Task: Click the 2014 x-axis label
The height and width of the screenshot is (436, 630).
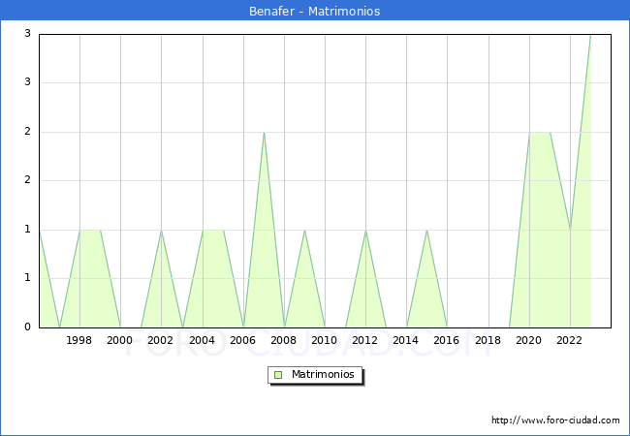Action: point(406,340)
